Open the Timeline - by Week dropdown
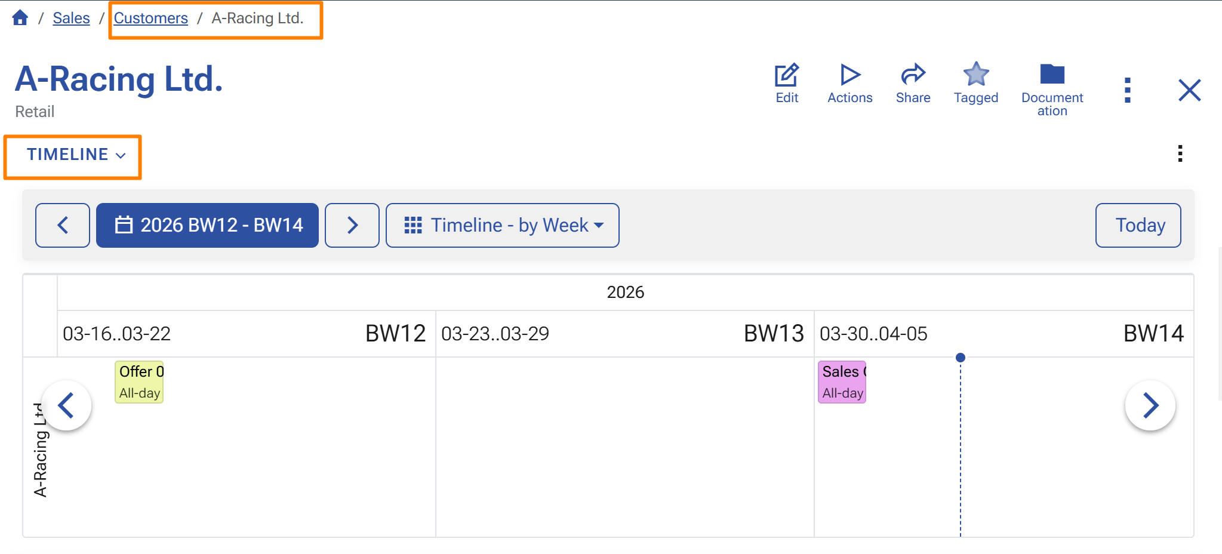This screenshot has width=1222, height=554. (x=509, y=225)
